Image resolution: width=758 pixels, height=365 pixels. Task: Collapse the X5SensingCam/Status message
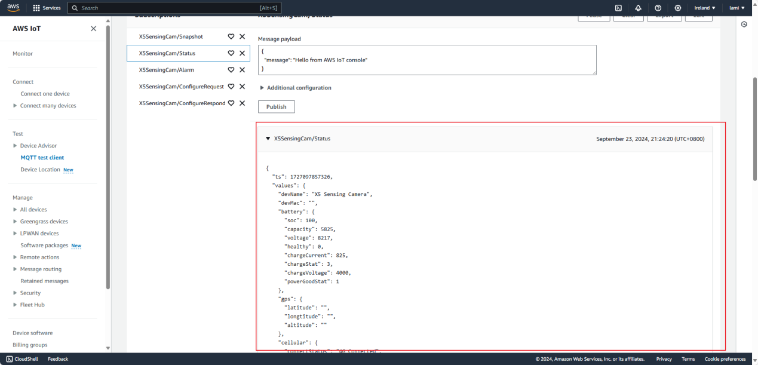[x=268, y=139]
